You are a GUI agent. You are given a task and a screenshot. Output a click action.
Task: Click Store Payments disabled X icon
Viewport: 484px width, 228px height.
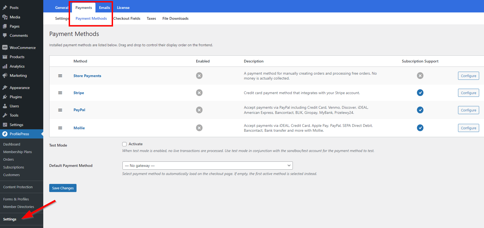pyautogui.click(x=199, y=76)
